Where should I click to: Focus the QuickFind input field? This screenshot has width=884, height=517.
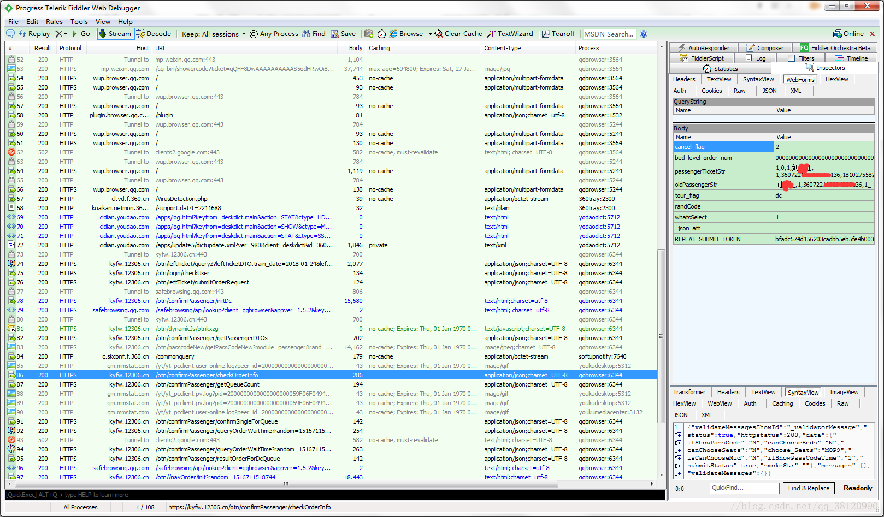click(x=744, y=488)
